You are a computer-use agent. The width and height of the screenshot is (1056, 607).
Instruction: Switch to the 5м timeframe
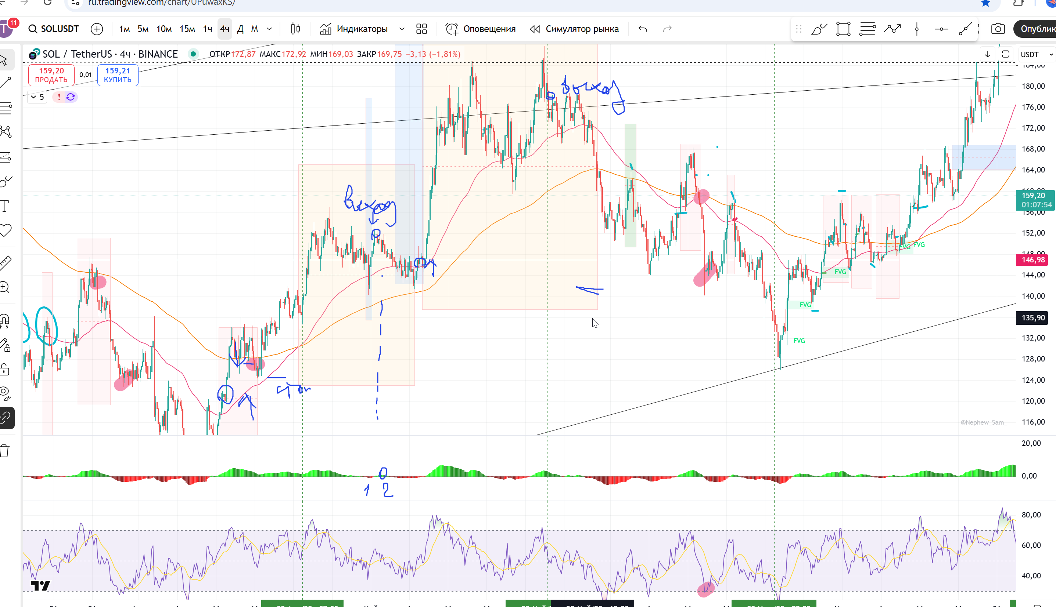(x=143, y=29)
